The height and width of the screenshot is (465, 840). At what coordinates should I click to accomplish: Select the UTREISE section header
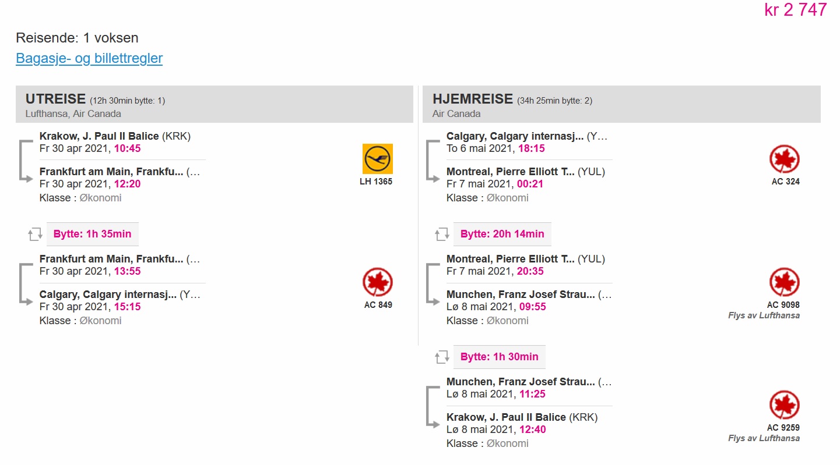[215, 104]
